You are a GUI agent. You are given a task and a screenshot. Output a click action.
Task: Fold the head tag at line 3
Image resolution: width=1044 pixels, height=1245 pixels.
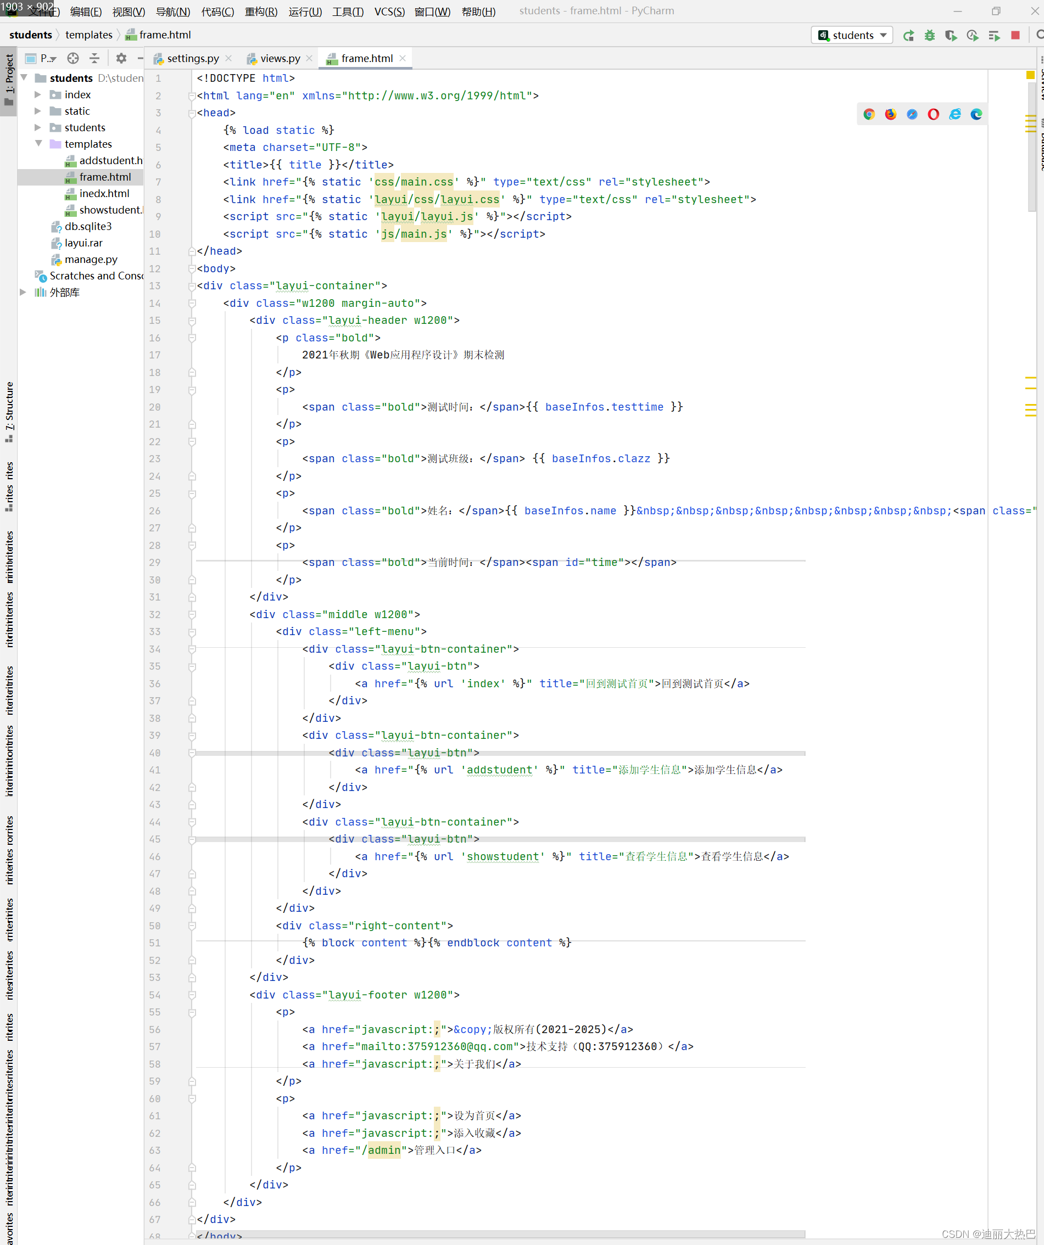192,113
